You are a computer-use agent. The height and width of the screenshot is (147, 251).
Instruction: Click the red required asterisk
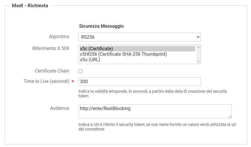coord(73,81)
